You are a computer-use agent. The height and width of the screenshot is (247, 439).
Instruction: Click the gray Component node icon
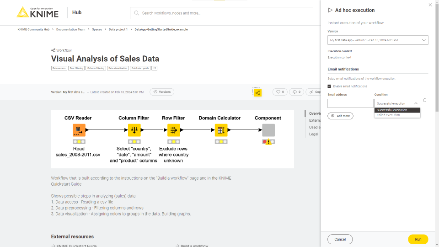click(x=268, y=130)
